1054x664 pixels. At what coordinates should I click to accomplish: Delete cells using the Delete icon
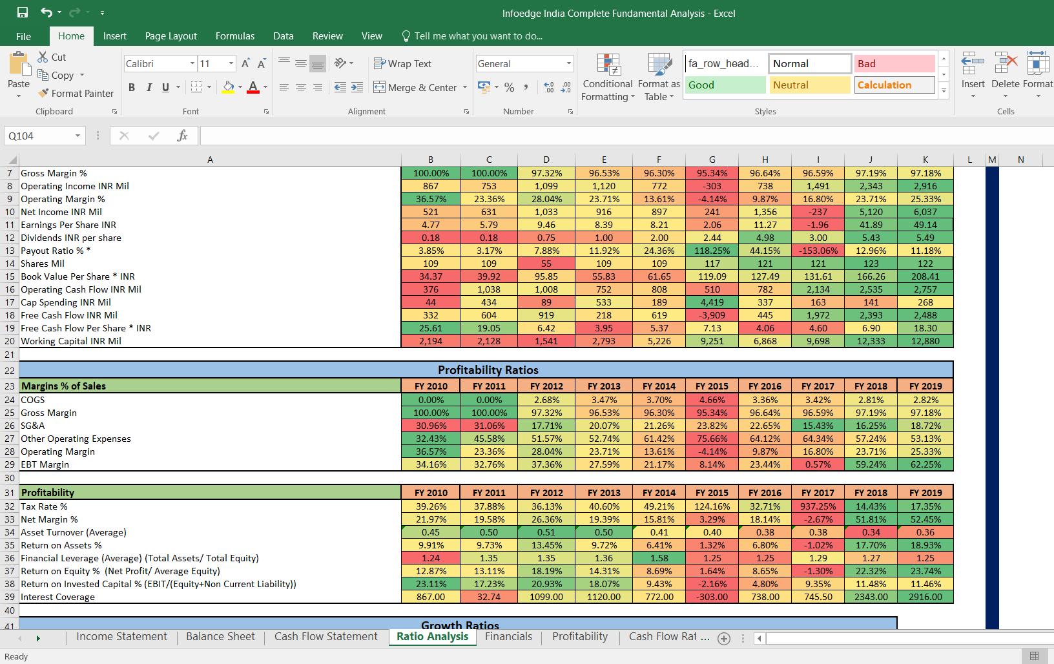click(1006, 64)
